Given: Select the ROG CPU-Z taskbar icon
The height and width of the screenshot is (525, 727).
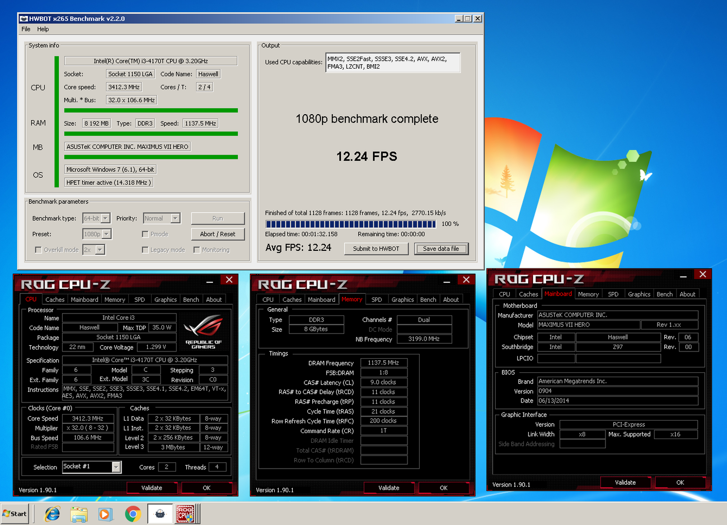Looking at the screenshot, I should (185, 514).
